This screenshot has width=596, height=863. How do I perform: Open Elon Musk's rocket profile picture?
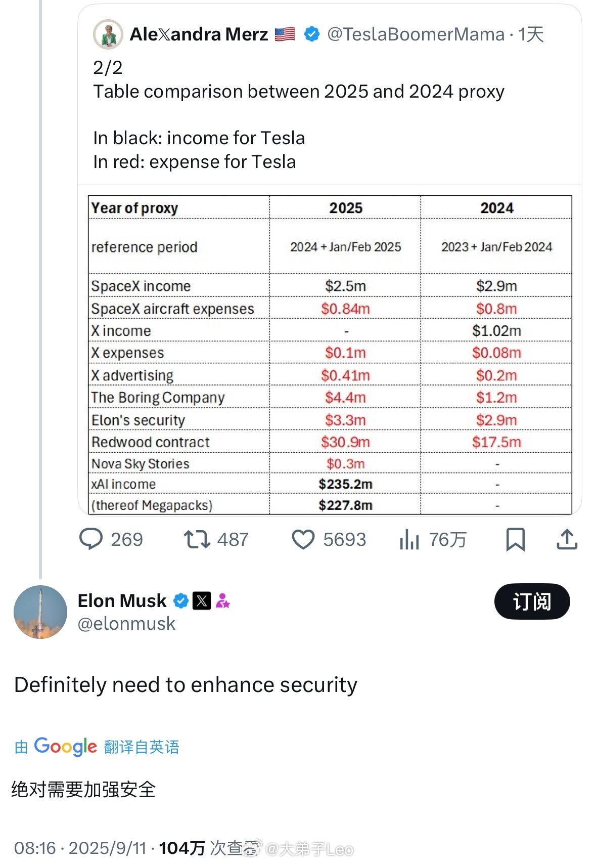pos(40,612)
